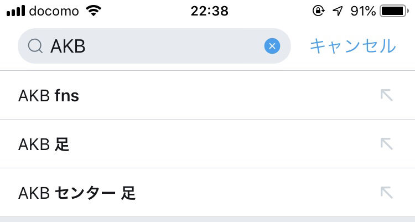This screenshot has height=222, width=415.
Task: Tap the arrow icon beside "AKB 足"
Action: pos(386,144)
